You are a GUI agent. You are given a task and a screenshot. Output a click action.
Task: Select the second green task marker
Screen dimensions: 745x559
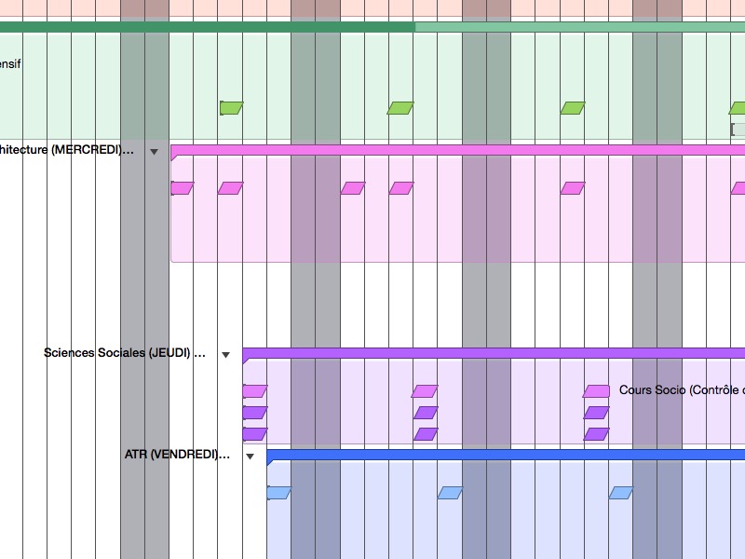click(x=400, y=108)
